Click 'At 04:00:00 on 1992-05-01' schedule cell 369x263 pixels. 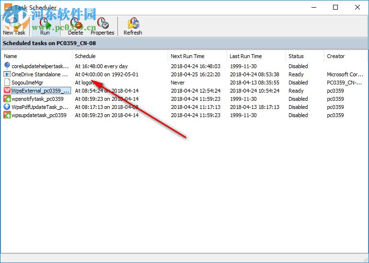pos(106,74)
